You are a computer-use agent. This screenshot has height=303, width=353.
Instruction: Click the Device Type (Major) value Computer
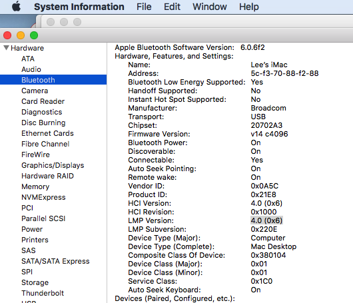[268, 238]
